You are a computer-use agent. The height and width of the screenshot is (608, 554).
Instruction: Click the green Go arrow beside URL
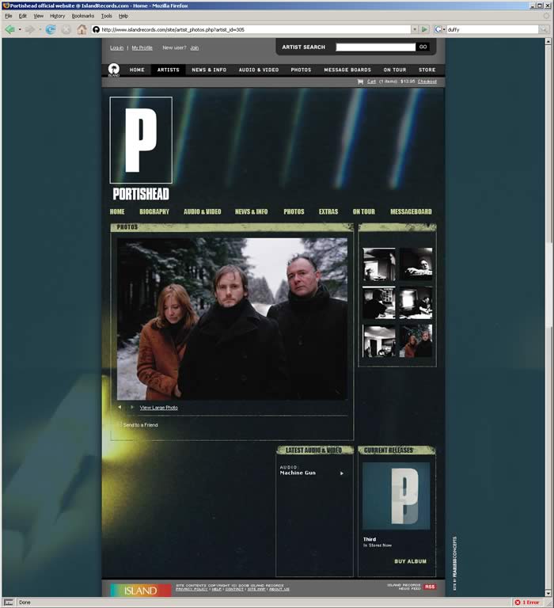coord(424,29)
